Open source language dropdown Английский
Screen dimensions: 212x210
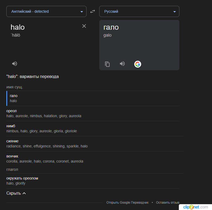tap(46, 11)
